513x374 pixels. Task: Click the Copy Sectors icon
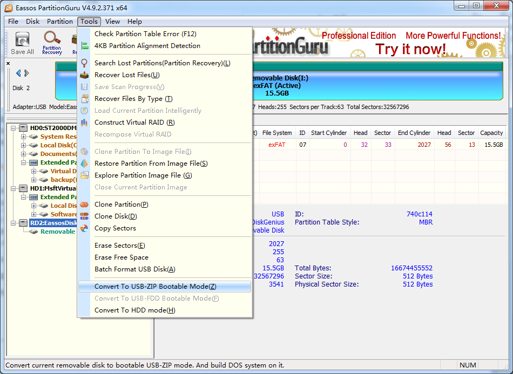(x=84, y=228)
